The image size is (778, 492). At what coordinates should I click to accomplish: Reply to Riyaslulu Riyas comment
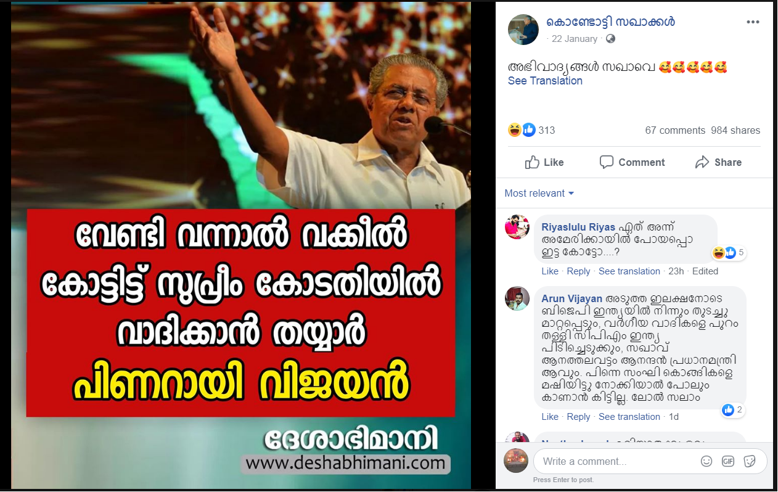(x=578, y=271)
